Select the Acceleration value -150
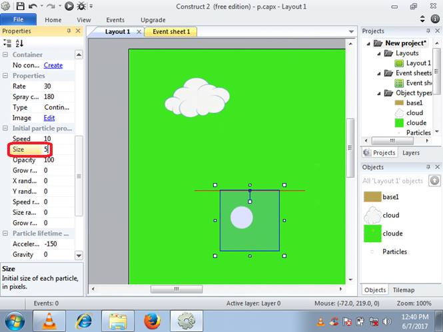Viewport: 443px width, 332px height. 59,244
